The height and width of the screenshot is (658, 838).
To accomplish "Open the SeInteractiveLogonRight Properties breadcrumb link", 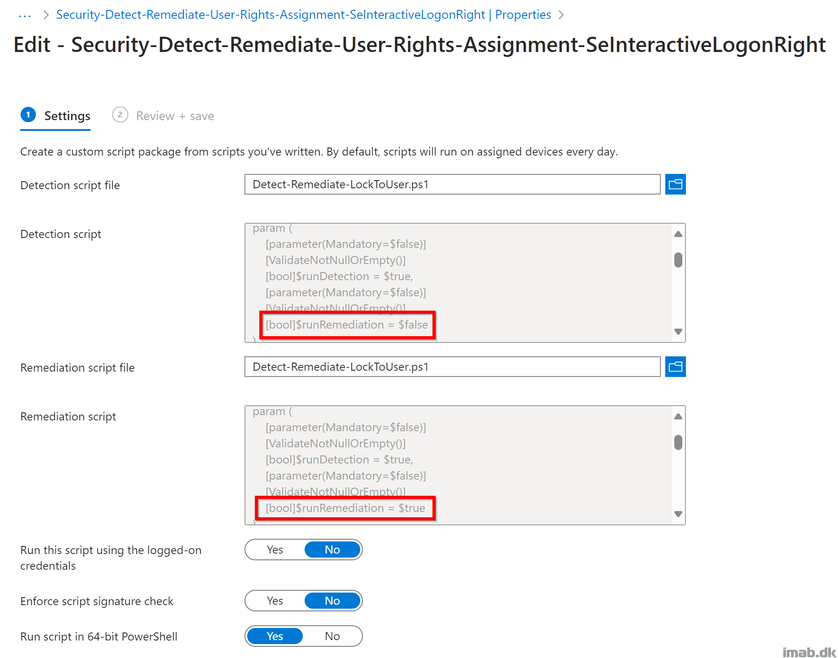I will point(303,15).
